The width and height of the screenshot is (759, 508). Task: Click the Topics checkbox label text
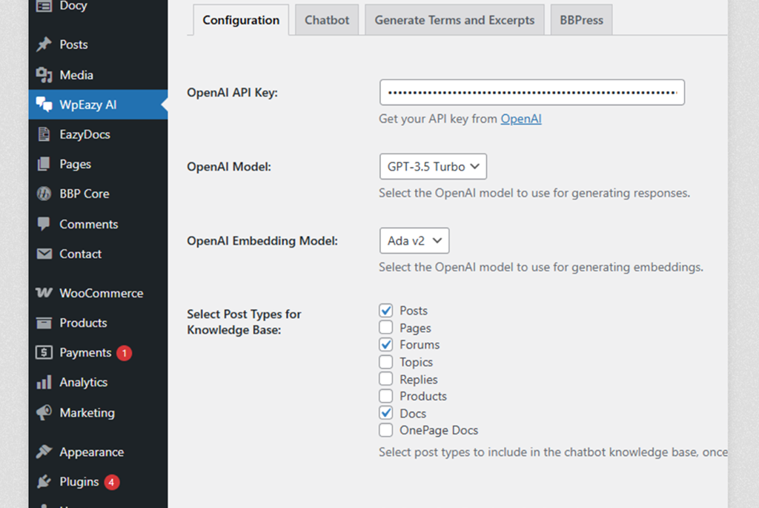[417, 362]
